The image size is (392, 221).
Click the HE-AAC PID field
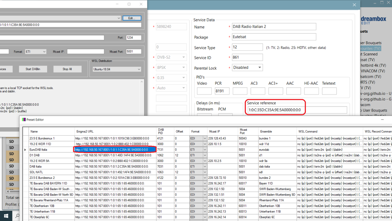(x=311, y=91)
